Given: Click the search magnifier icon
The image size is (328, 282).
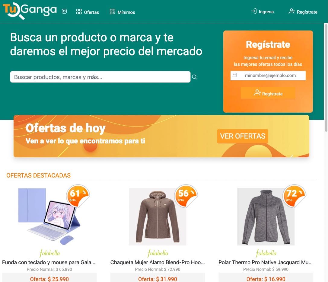Looking at the screenshot, I should [195, 77].
